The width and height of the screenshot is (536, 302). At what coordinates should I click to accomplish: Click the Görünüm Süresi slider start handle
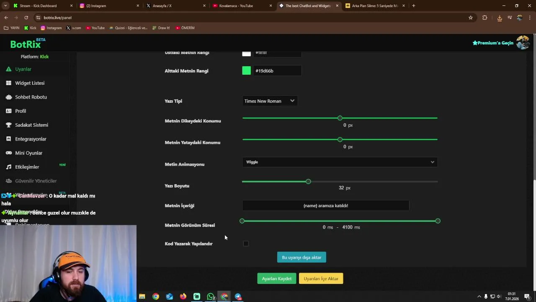[242, 221]
